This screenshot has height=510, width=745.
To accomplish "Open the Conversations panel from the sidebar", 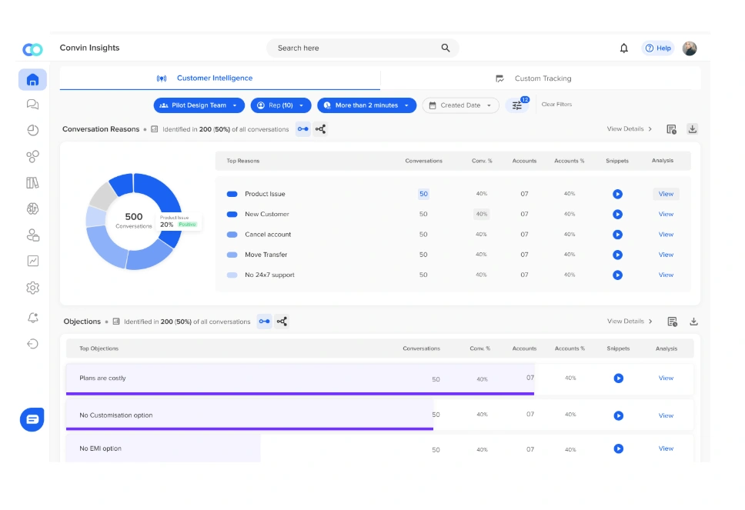I will [32, 104].
